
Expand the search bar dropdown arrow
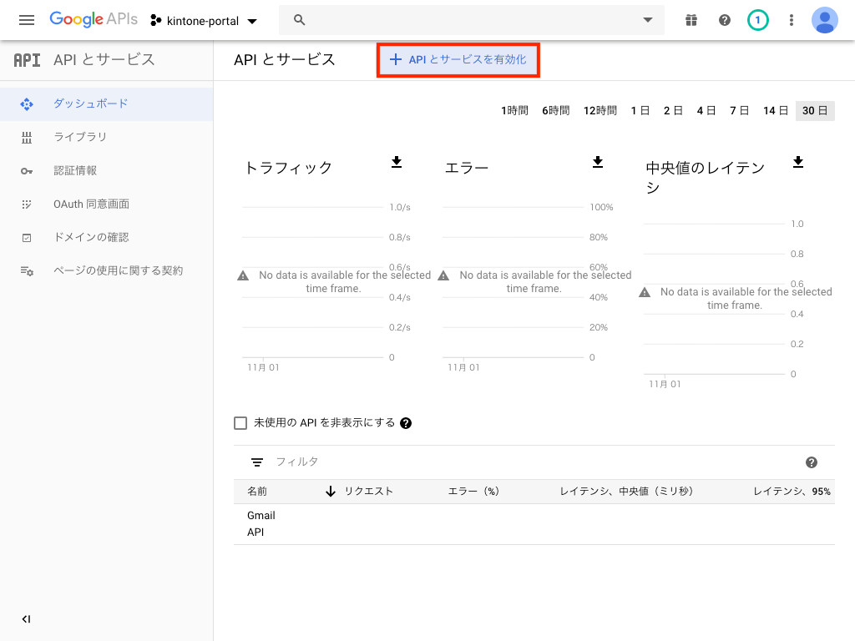point(647,20)
